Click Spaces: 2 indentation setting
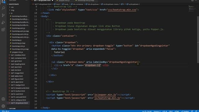 [x=157, y=111]
